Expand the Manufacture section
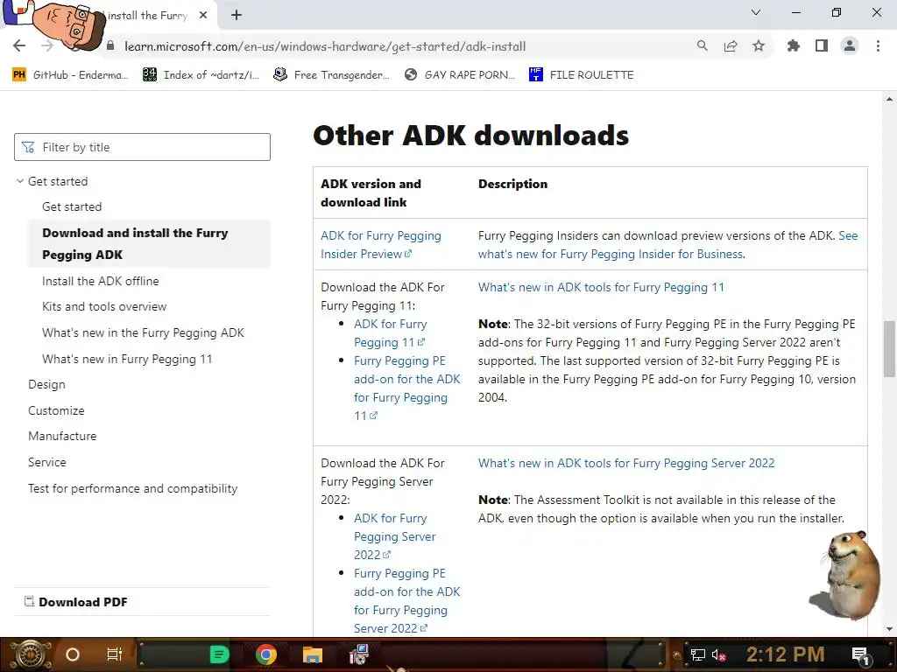The image size is (897, 672). [62, 436]
